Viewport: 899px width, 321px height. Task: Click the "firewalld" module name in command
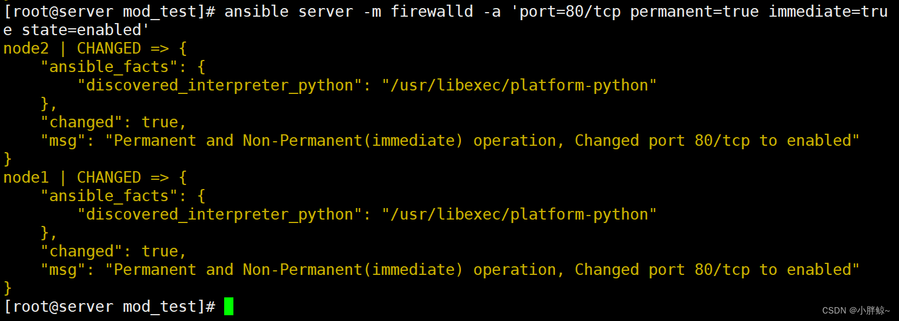[432, 12]
